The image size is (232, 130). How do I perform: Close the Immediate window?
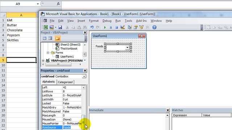(x=167, y=110)
